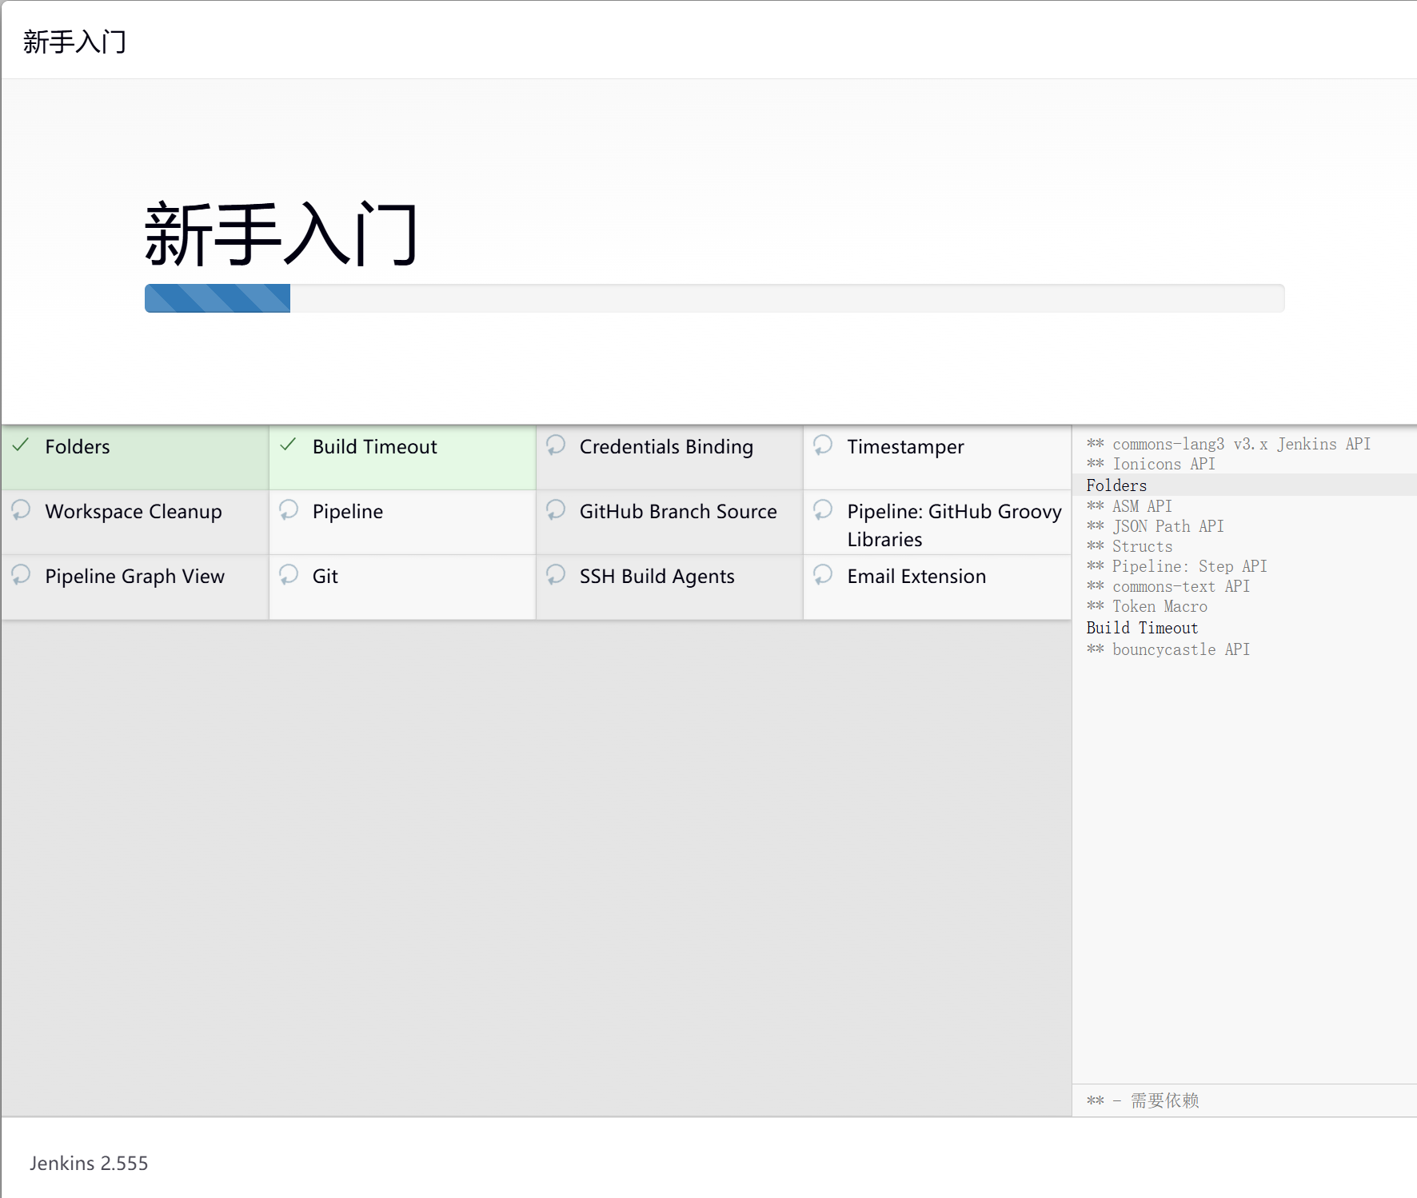Click the 新手入门 title in the header
1417x1198 pixels.
pos(75,42)
